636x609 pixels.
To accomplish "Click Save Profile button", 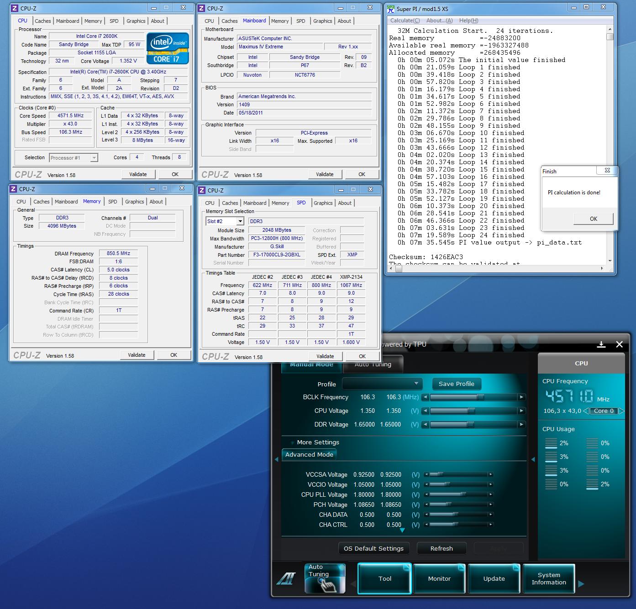I will click(456, 384).
